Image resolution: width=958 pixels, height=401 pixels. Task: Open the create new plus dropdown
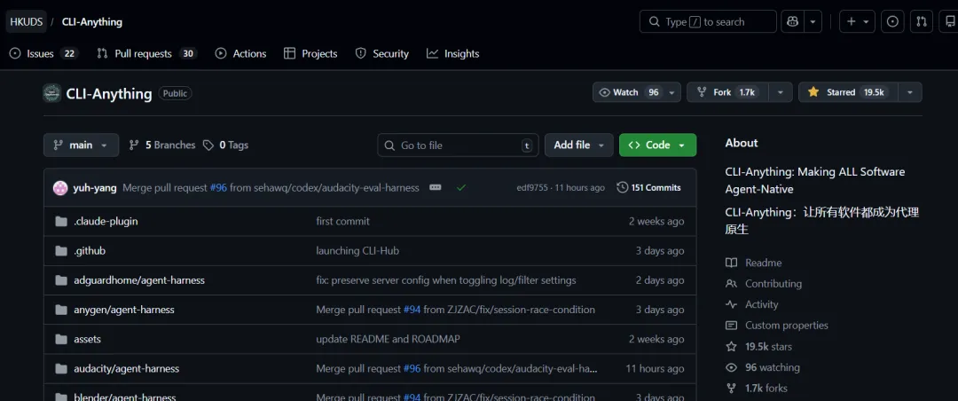[x=857, y=21]
